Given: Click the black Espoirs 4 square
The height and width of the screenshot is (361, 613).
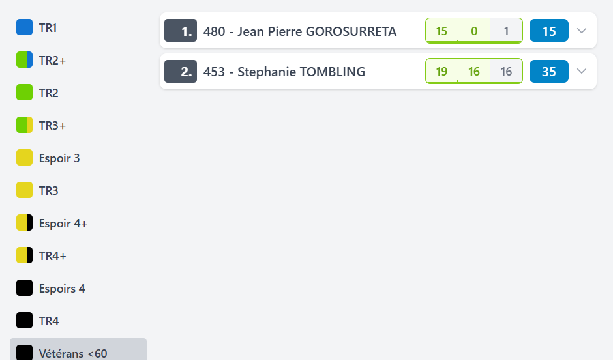Looking at the screenshot, I should pos(24,288).
